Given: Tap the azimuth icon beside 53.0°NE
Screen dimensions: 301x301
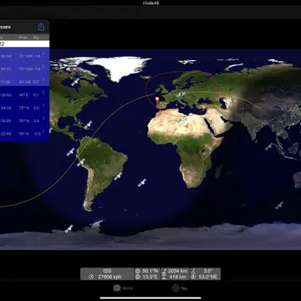Looking at the screenshot, I should pyautogui.click(x=193, y=277).
